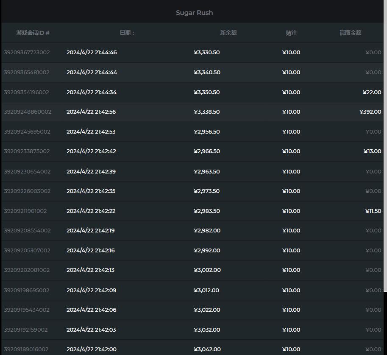This screenshot has width=387, height=355.
Task: Select the row dated 2024/4/22 21:42:39
Action: tap(91, 171)
